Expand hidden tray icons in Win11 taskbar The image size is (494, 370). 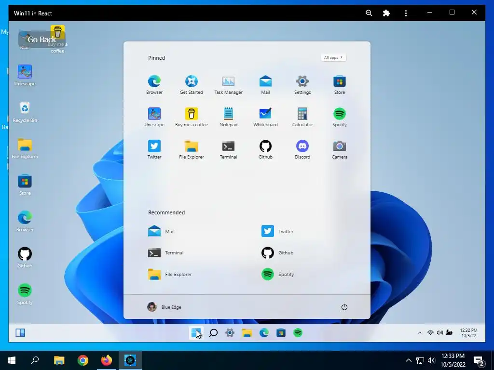pyautogui.click(x=420, y=332)
